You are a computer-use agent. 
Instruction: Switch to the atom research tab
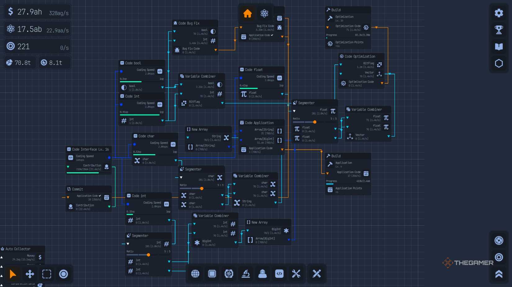(x=264, y=14)
